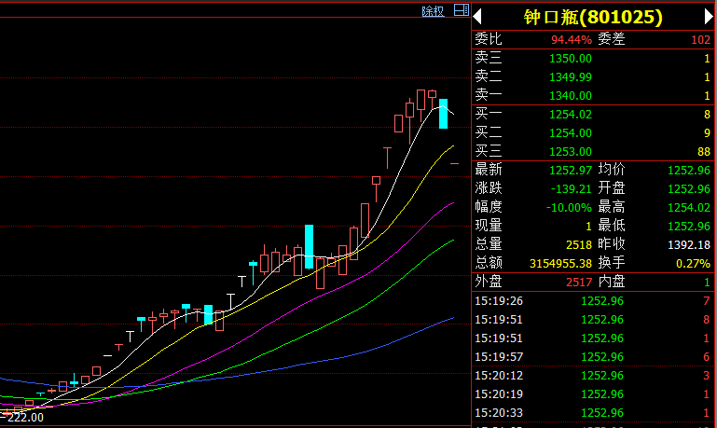Click the 委比 value 94.44%
The image size is (717, 428).
[572, 40]
